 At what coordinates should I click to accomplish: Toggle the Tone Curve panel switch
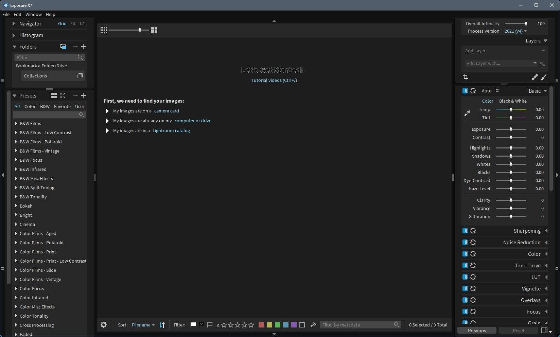[465, 265]
